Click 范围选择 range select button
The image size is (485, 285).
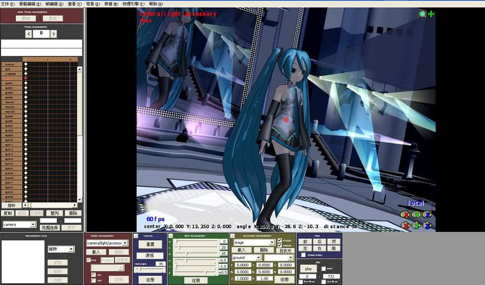click(x=50, y=227)
